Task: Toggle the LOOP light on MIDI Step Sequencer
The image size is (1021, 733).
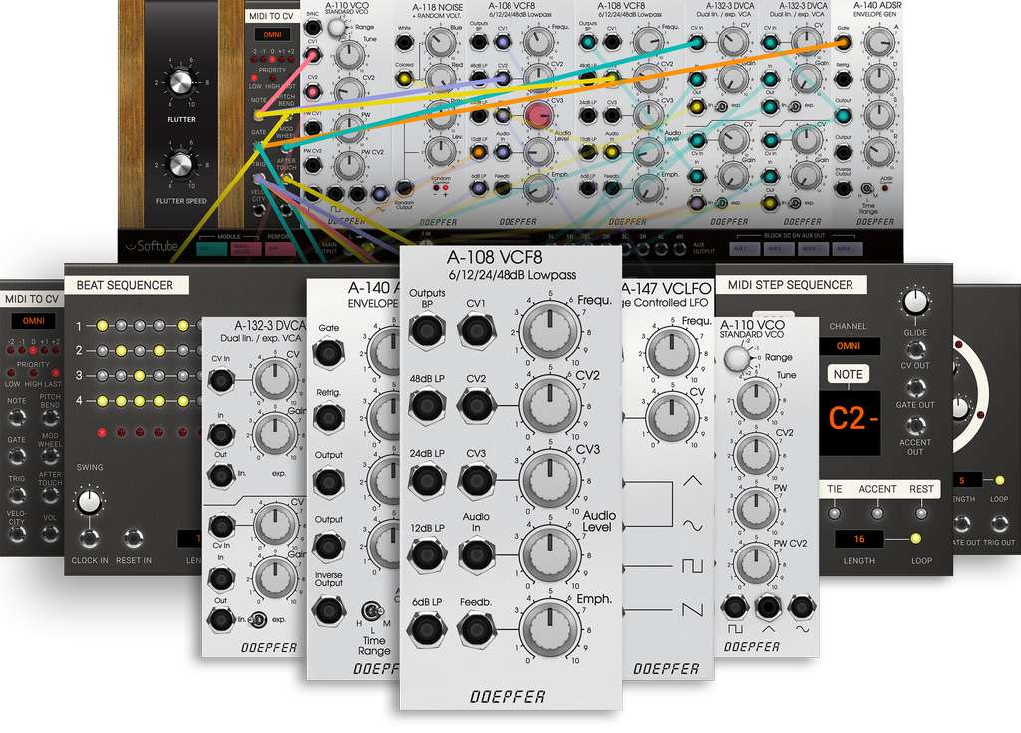Action: pyautogui.click(x=916, y=538)
